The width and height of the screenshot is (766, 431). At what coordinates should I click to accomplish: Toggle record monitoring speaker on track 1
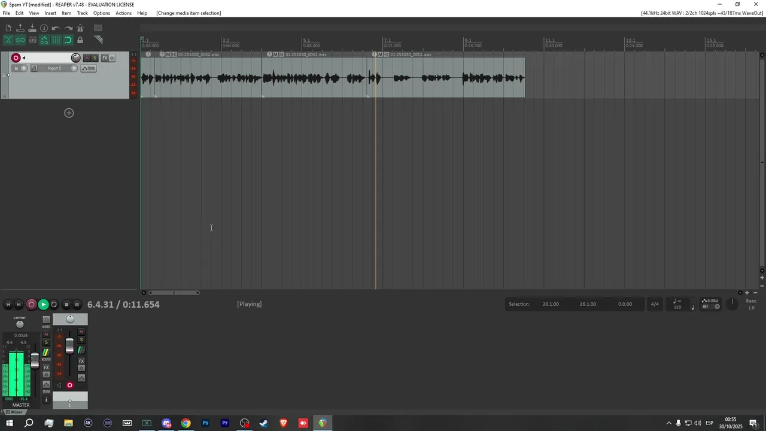[24, 58]
